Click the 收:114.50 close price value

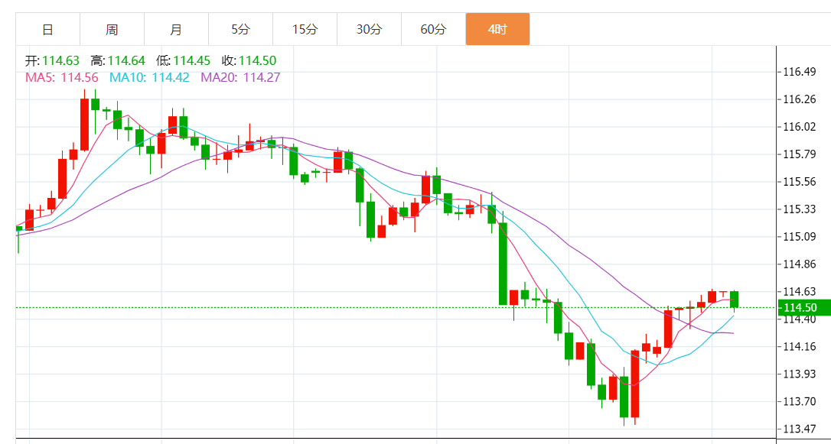coord(249,61)
